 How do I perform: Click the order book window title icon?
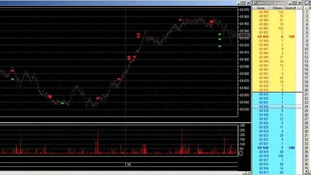tap(255, 3)
